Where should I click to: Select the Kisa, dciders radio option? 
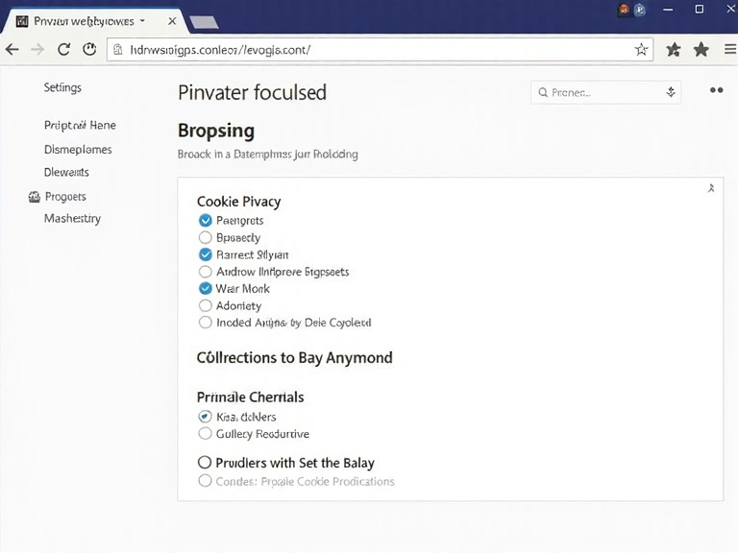(x=205, y=417)
